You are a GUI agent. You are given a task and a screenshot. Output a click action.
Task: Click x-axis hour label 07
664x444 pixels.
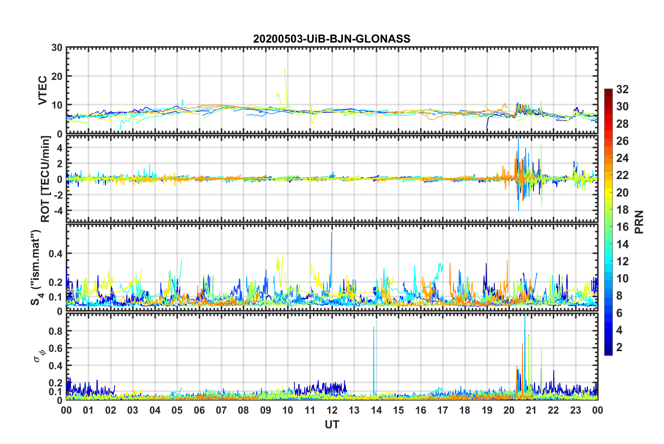coord(221,410)
